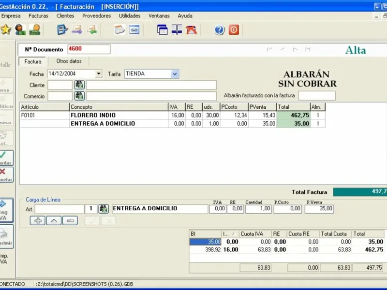The image size is (387, 290).
Task: Click the Albarán facturado con la factura field
Action: coord(317,96)
